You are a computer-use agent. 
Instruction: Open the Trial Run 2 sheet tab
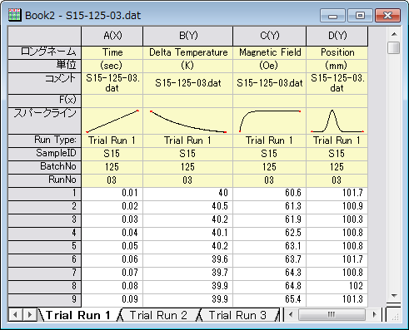click(x=158, y=315)
